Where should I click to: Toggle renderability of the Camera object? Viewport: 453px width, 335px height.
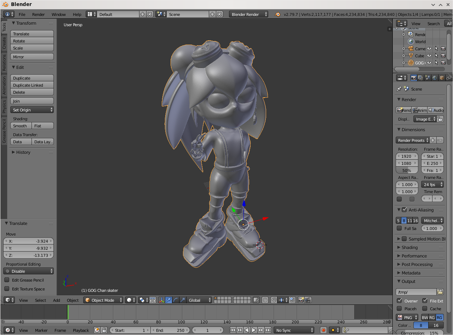(x=443, y=48)
